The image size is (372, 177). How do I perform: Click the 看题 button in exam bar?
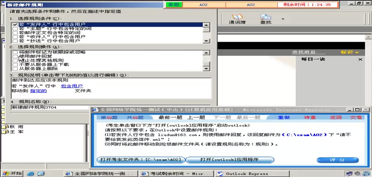(x=174, y=4)
